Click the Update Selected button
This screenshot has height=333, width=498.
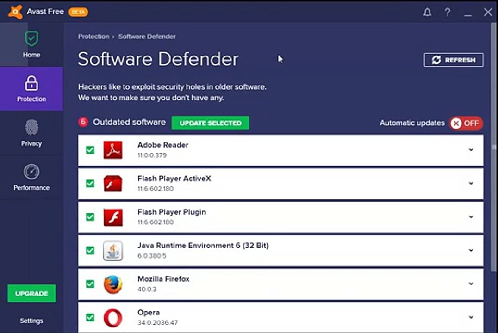(x=210, y=123)
